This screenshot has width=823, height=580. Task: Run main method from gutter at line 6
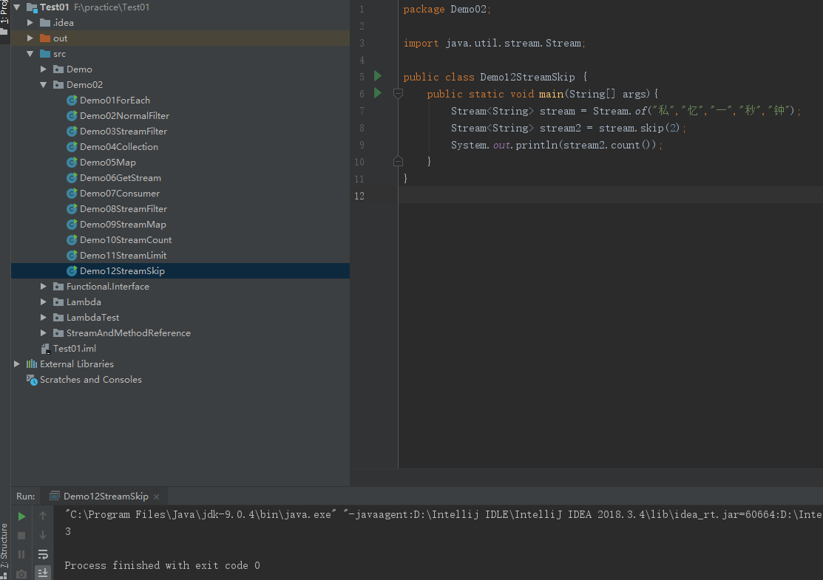coord(377,93)
